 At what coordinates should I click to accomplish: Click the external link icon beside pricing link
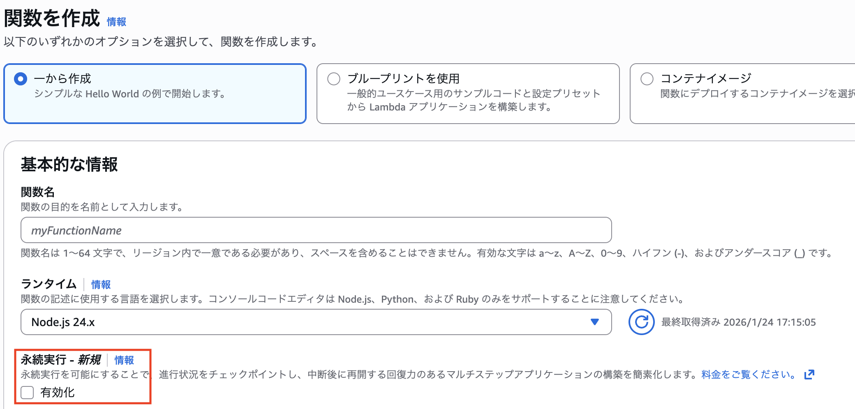[809, 375]
